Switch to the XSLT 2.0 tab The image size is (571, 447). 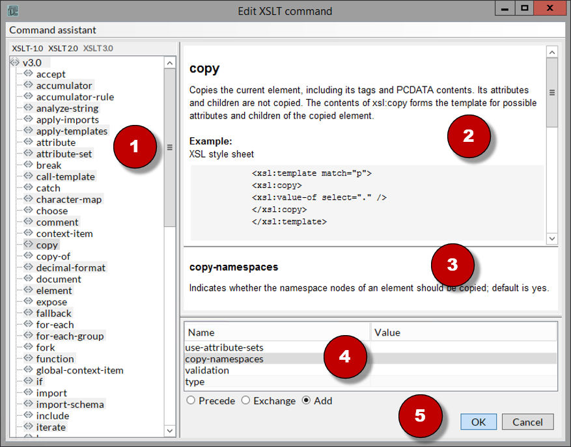click(x=63, y=48)
